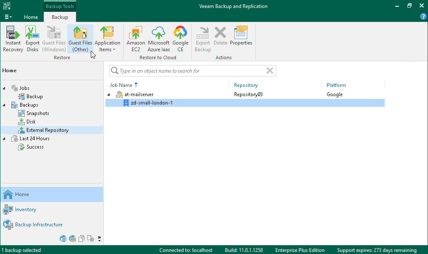Image resolution: width=428 pixels, height=254 pixels.
Task: Collapse the at-mailserver job row
Action: pos(108,94)
